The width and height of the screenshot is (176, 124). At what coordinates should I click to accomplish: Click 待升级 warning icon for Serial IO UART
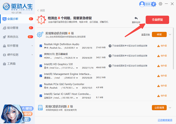pos(158,96)
